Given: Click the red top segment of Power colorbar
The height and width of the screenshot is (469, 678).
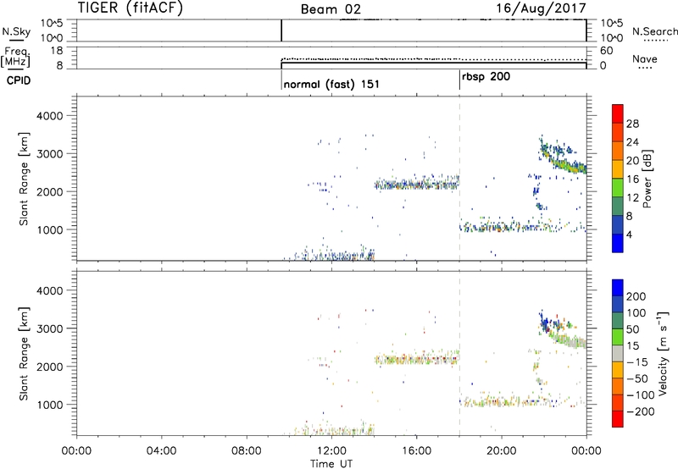Looking at the screenshot, I should pyautogui.click(x=618, y=113).
